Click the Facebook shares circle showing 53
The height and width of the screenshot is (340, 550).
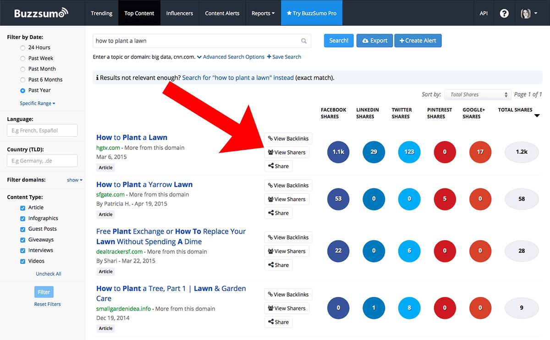[338, 199]
